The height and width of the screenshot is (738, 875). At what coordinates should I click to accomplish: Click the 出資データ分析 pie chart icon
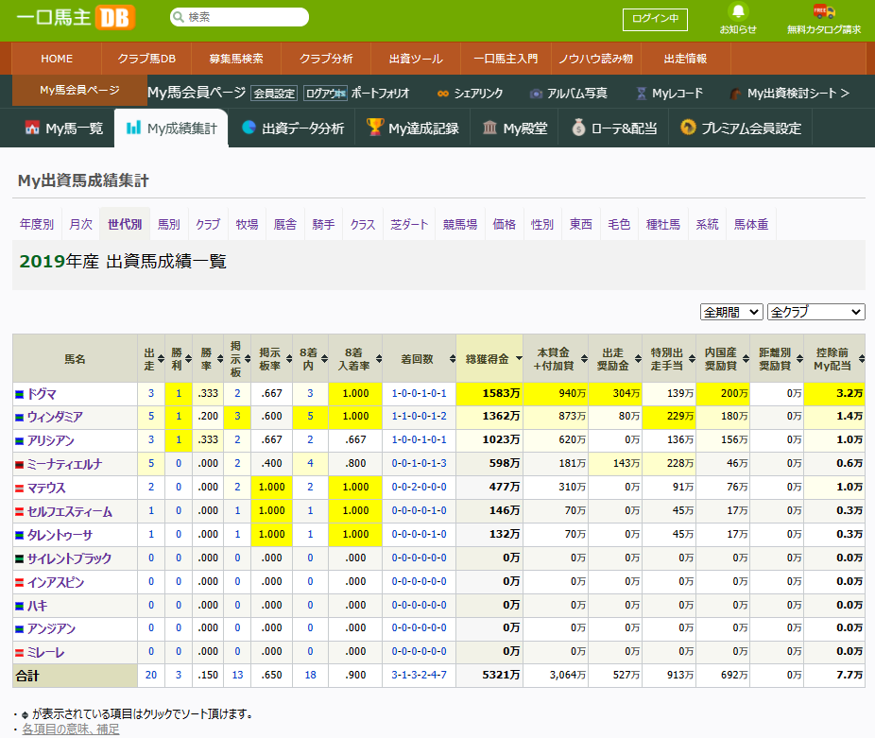[249, 128]
